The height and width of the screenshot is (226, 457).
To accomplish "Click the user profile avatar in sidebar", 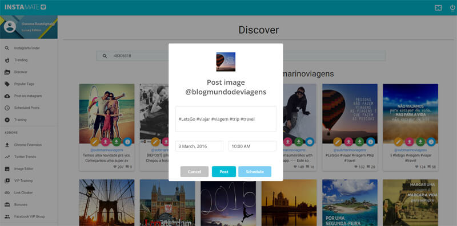I will pyautogui.click(x=10, y=27).
